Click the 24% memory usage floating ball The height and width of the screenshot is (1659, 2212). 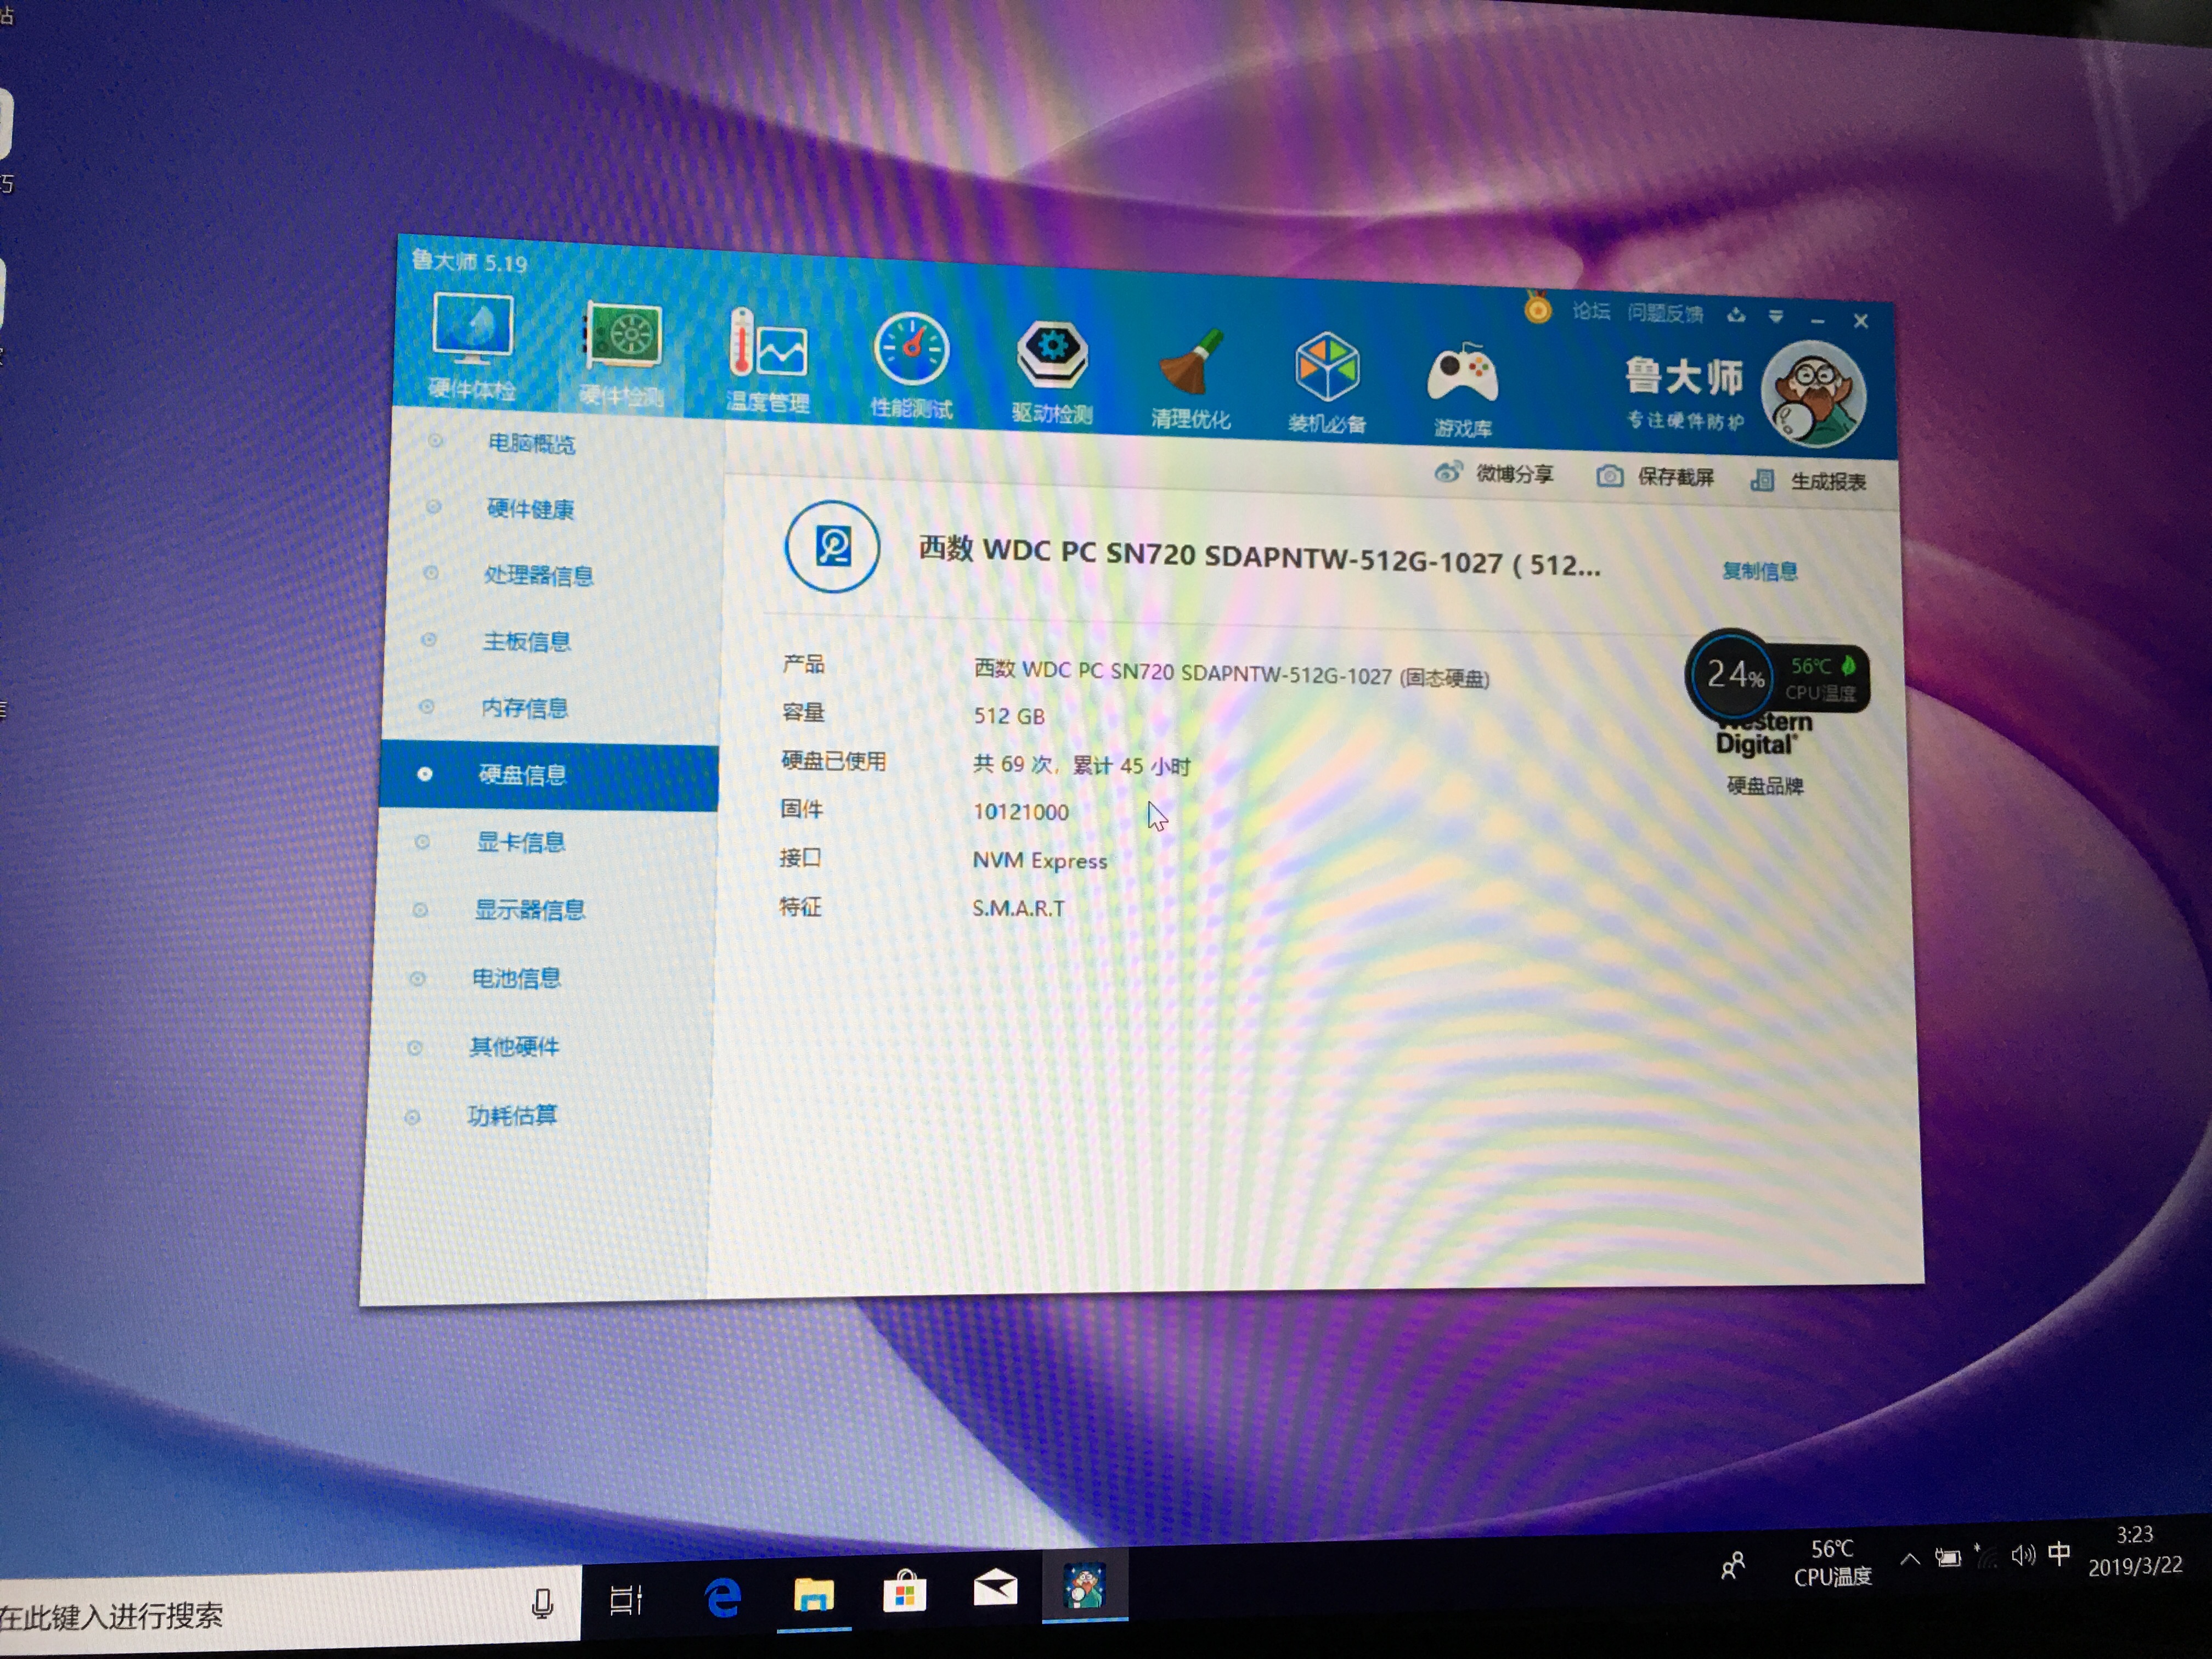coord(1732,674)
